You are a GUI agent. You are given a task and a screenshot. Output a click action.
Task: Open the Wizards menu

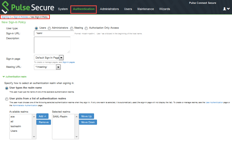tap(165, 9)
